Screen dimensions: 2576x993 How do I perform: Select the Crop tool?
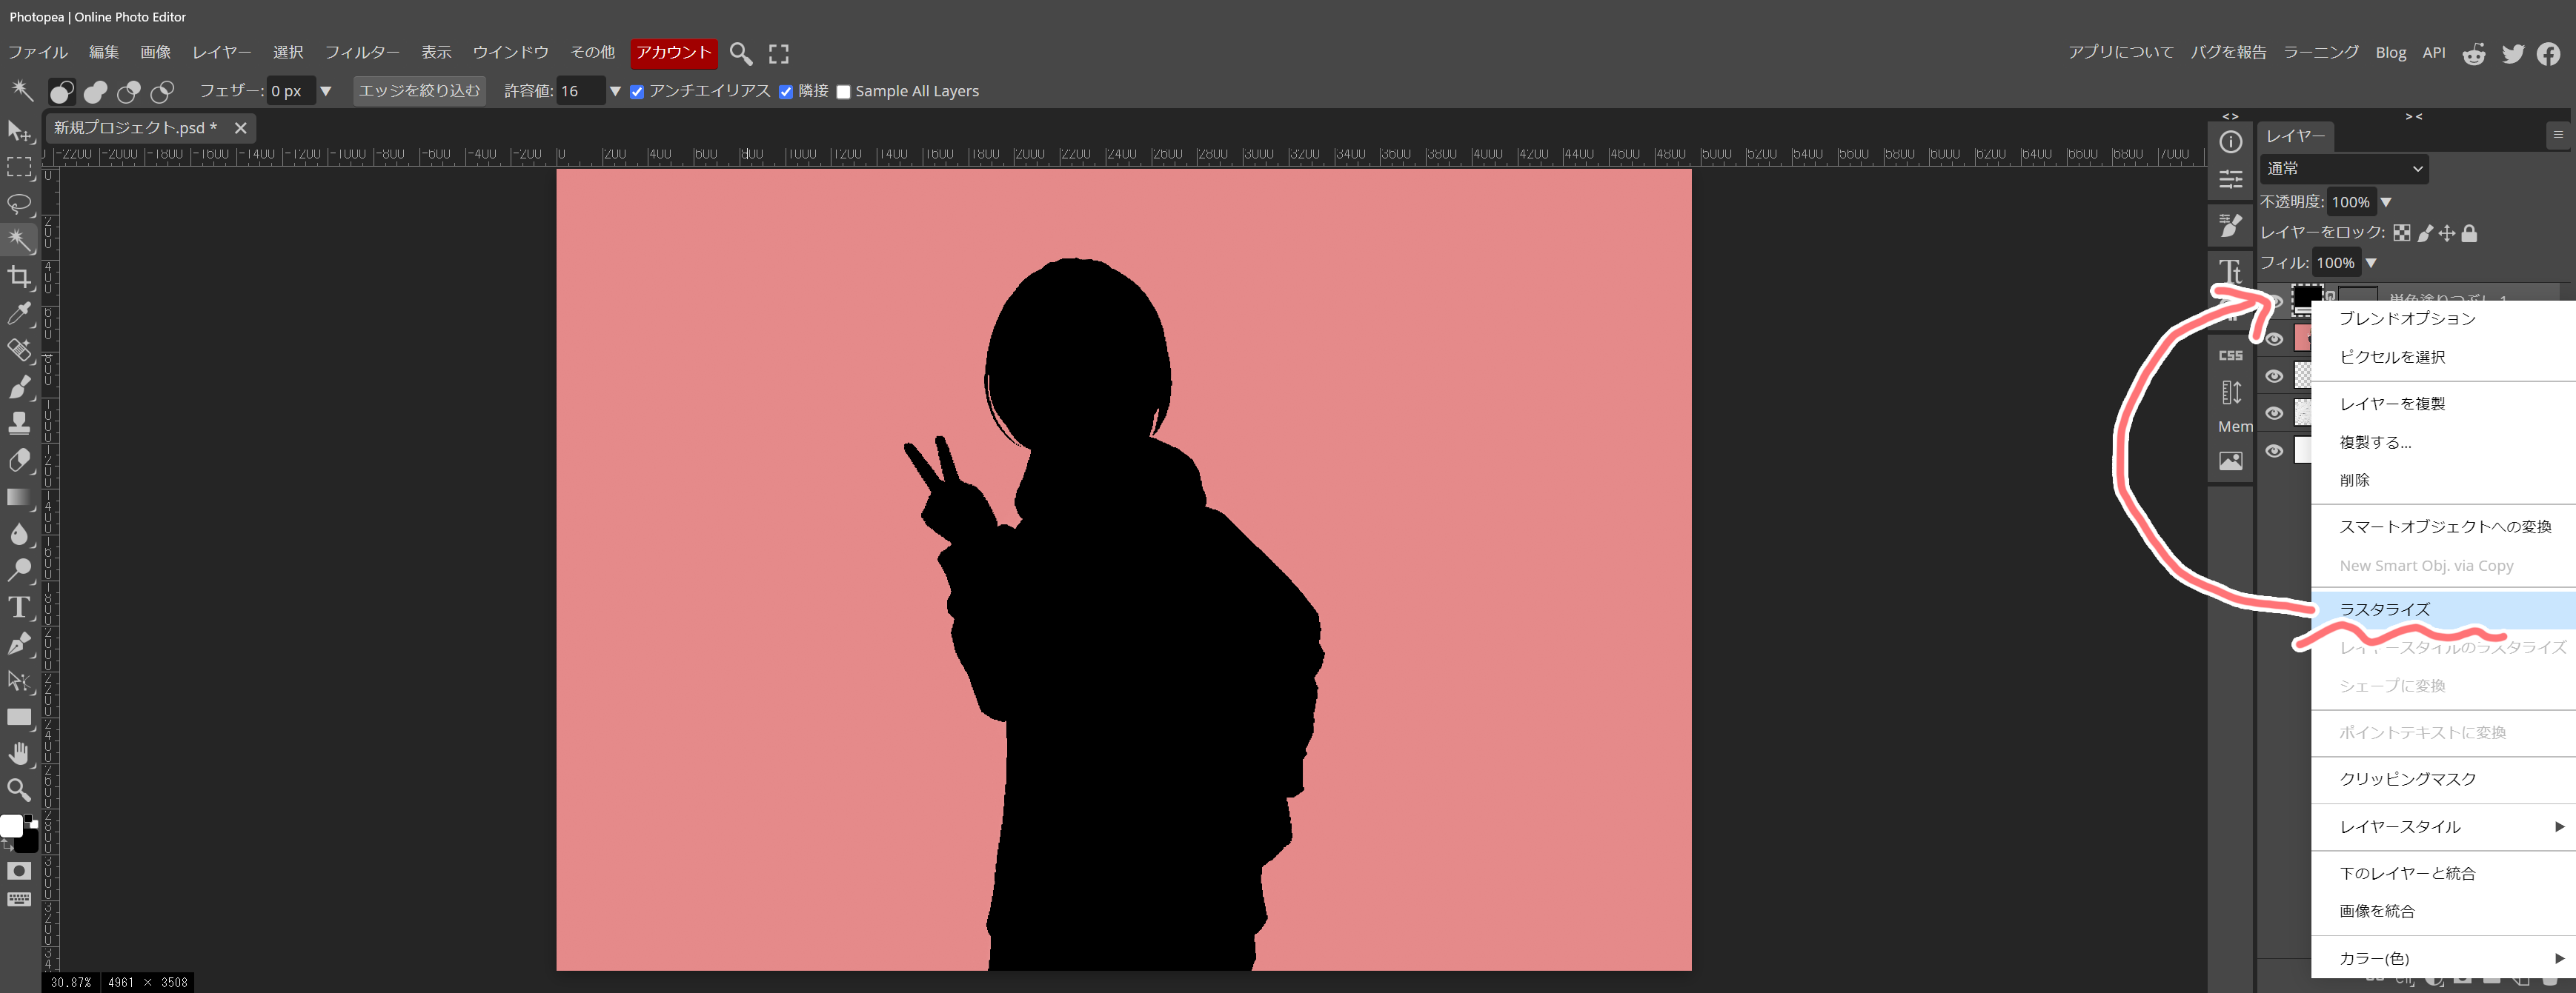click(19, 277)
